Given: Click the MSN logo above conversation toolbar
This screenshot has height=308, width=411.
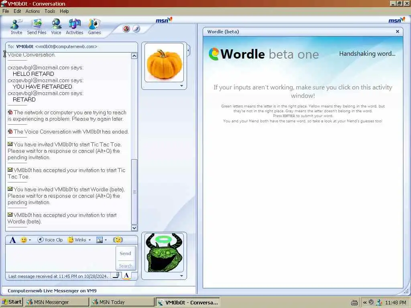Looking at the screenshot, I should 164,20.
